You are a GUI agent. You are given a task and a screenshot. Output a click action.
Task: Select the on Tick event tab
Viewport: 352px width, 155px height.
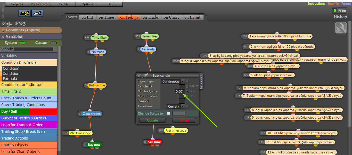(129, 17)
